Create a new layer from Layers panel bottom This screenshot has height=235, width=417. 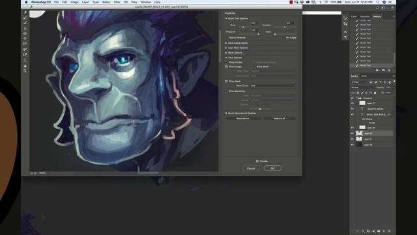click(384, 231)
